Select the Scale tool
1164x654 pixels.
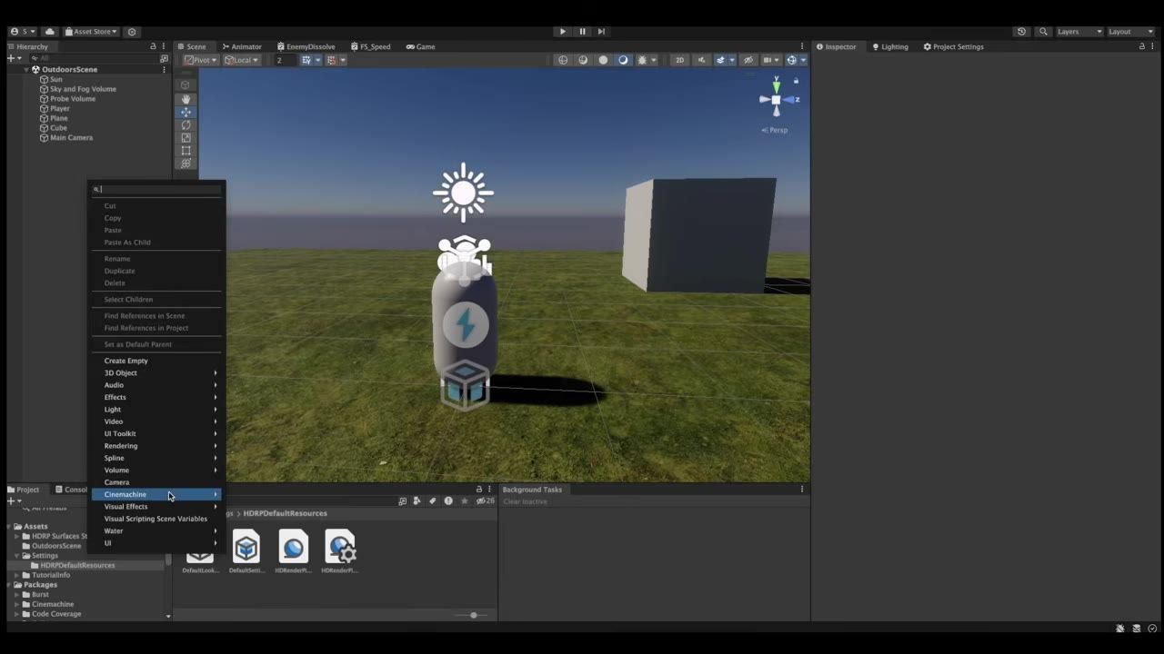coord(186,138)
